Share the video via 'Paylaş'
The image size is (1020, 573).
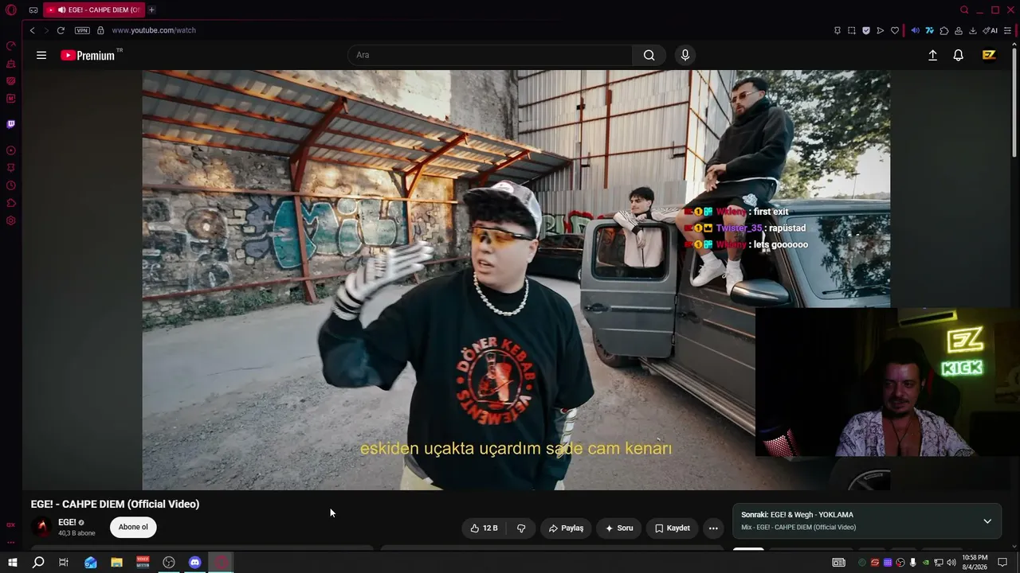[x=566, y=528]
